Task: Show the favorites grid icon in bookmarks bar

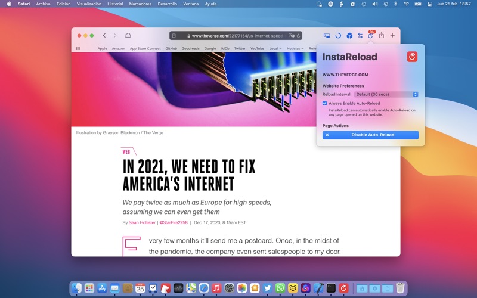Action: click(x=78, y=49)
